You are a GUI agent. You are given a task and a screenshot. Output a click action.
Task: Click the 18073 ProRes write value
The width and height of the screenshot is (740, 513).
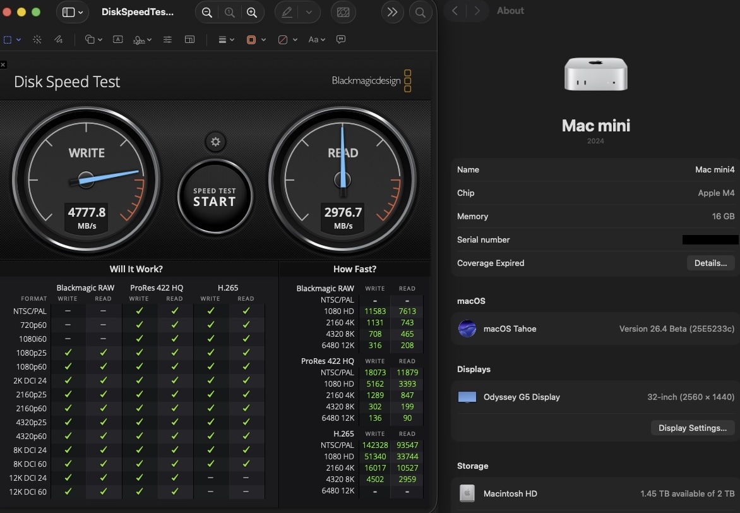tap(375, 372)
